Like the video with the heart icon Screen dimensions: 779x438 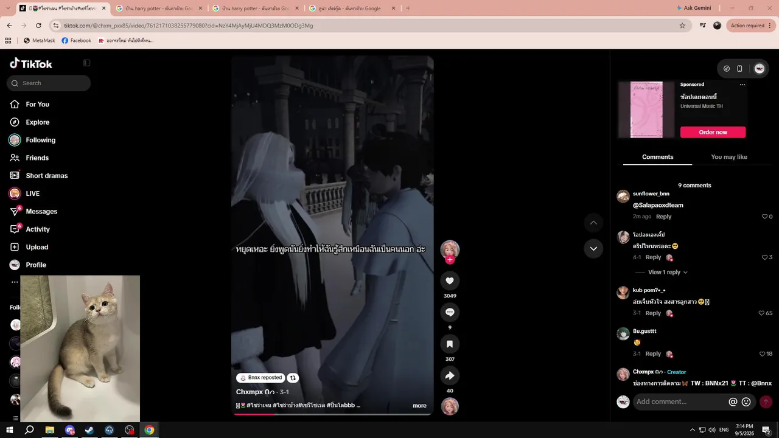tap(450, 281)
